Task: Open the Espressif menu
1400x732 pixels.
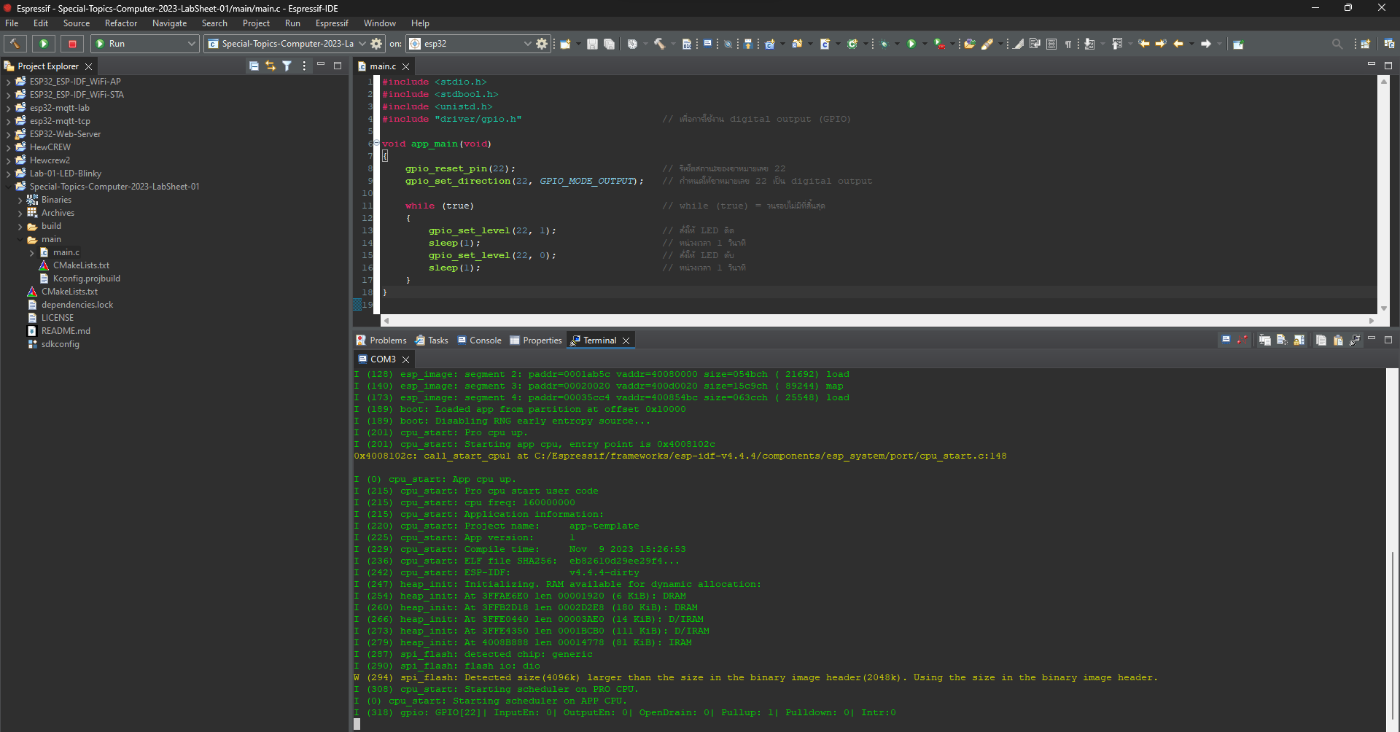Action: [x=332, y=23]
